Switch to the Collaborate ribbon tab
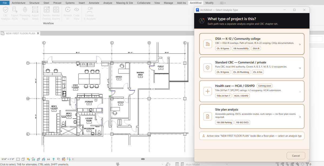 (x=144, y=3)
